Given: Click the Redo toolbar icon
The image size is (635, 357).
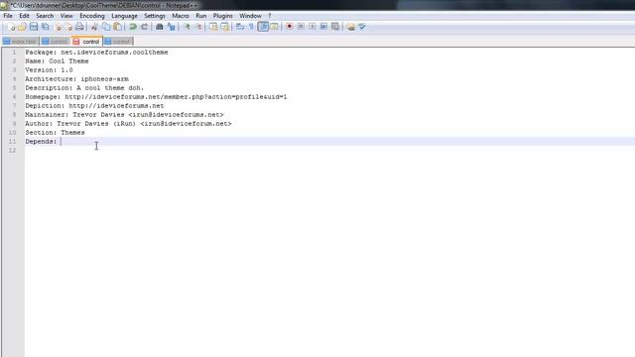Looking at the screenshot, I should click(144, 27).
